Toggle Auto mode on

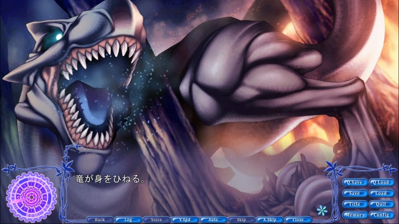tap(213, 220)
